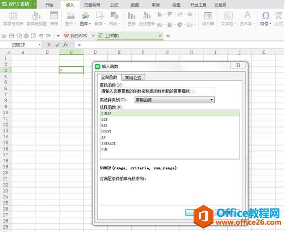Click the Screenshot (截屏) icon

click(100, 16)
